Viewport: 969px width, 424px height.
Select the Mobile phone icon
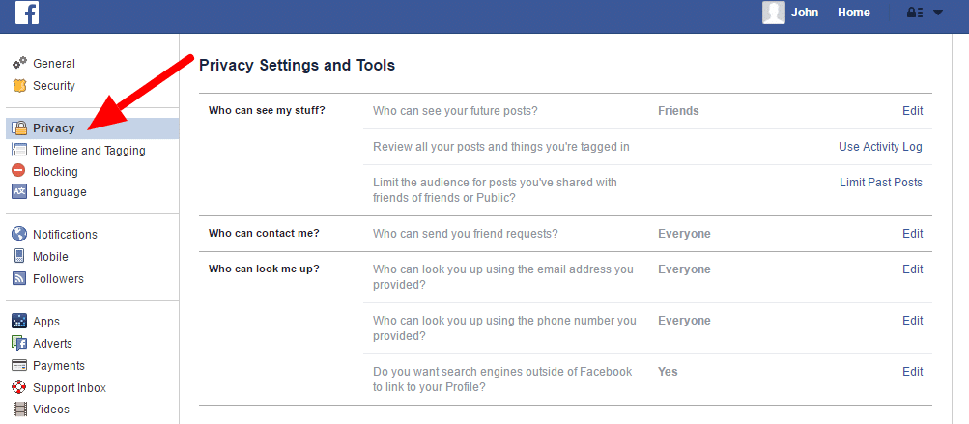pyautogui.click(x=19, y=257)
